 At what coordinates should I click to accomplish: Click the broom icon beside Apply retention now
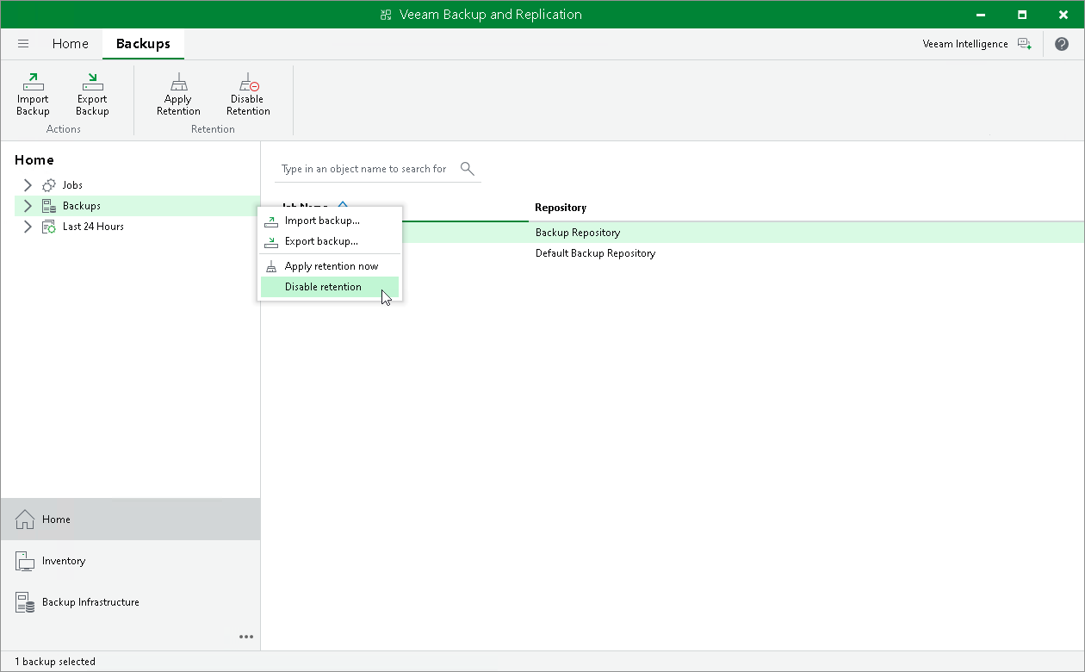(271, 266)
